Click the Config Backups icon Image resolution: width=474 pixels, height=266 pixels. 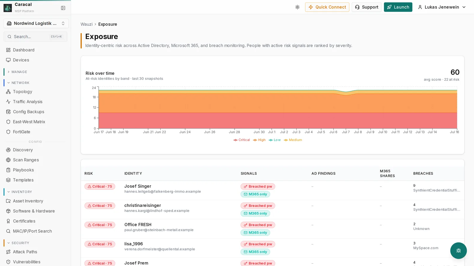pos(8,112)
